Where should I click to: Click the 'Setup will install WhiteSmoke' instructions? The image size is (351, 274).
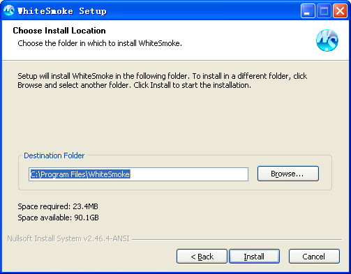[162, 80]
